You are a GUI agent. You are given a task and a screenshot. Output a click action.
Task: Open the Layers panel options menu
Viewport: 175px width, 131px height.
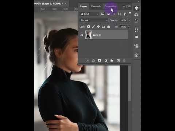pyautogui.click(x=129, y=7)
